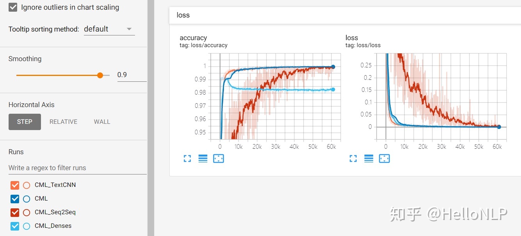Toggle y-axis log scale on loss chart

click(369, 159)
